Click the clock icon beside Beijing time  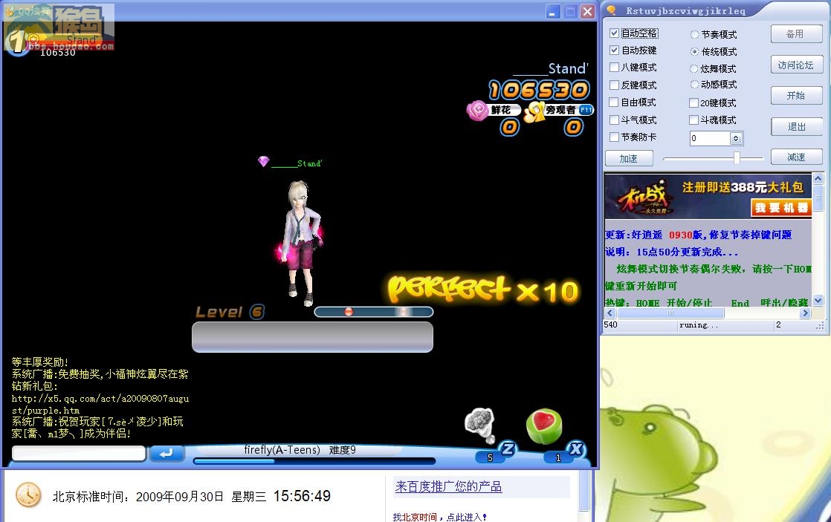point(28,495)
